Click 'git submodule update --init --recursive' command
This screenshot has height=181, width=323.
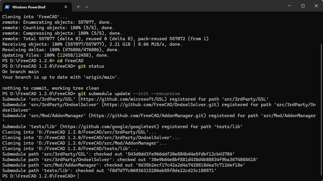pyautogui.click(x=129, y=94)
